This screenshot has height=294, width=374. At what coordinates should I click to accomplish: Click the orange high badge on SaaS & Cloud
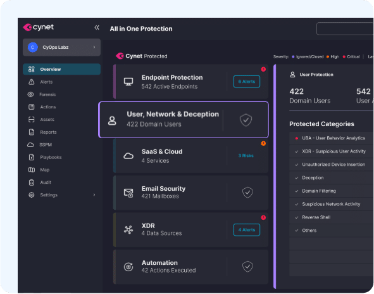tap(263, 143)
